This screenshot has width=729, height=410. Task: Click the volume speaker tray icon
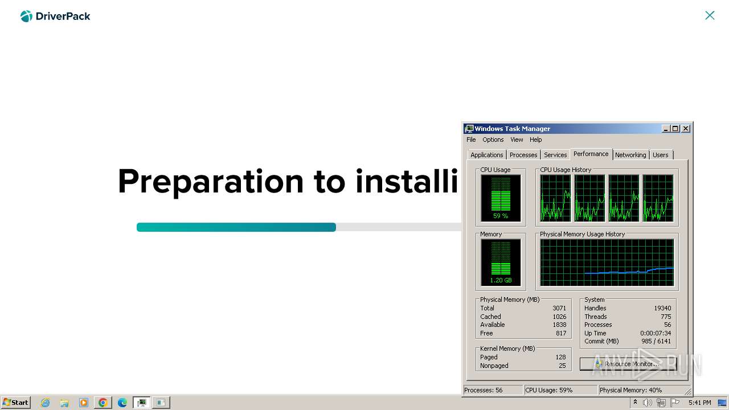click(648, 403)
